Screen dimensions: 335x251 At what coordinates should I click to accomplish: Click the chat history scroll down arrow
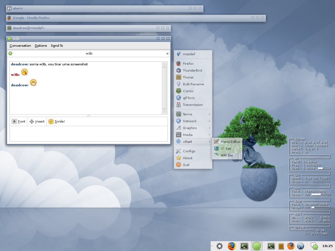(x=164, y=111)
